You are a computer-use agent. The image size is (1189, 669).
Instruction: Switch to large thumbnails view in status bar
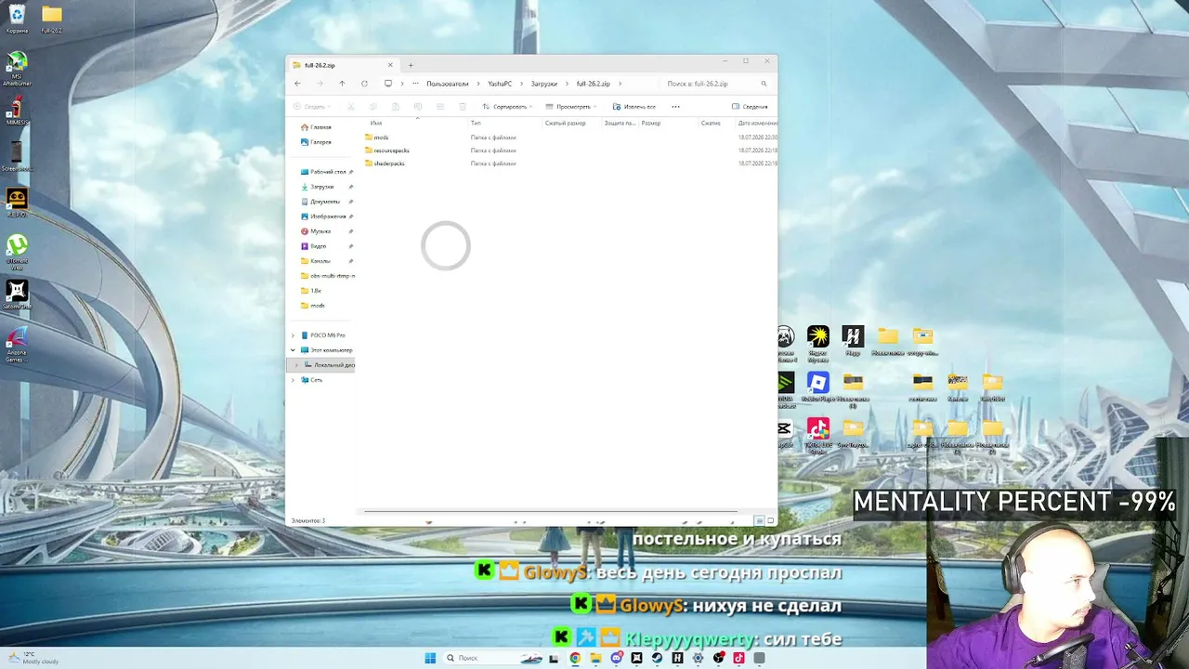pyautogui.click(x=769, y=520)
